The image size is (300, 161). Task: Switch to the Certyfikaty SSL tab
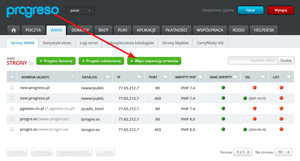pyautogui.click(x=210, y=43)
